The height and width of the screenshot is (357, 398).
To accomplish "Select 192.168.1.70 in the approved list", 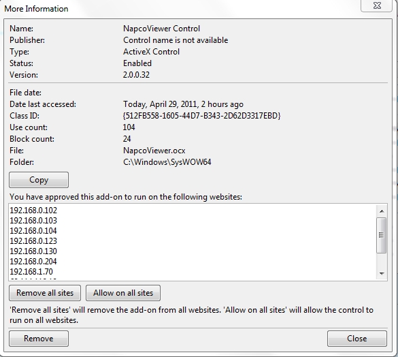I will [x=31, y=272].
